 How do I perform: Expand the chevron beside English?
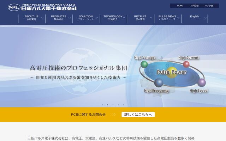[206, 18]
